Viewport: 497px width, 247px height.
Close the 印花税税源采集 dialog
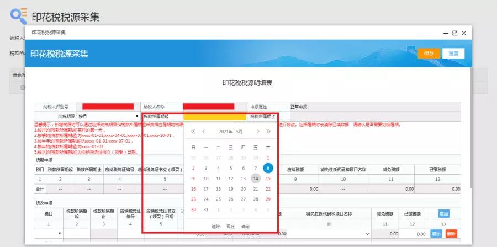pyautogui.click(x=464, y=33)
